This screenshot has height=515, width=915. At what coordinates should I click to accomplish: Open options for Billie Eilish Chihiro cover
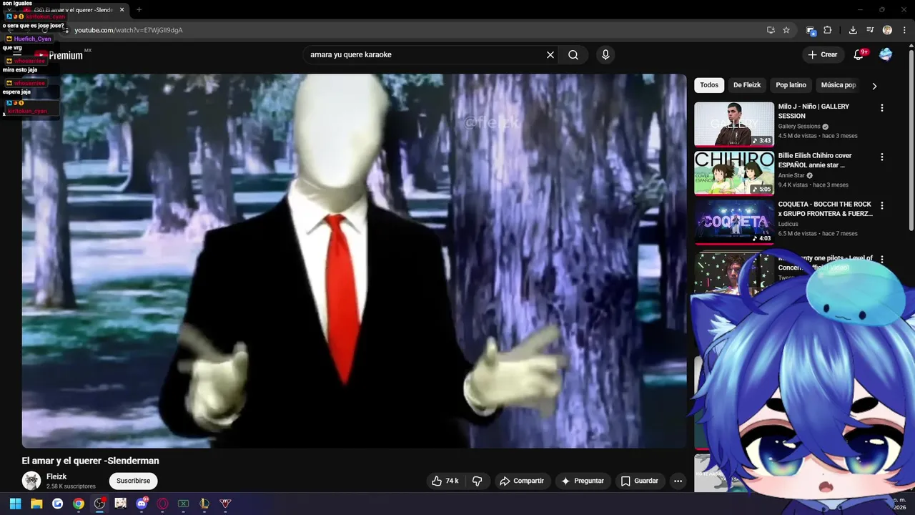point(881,157)
